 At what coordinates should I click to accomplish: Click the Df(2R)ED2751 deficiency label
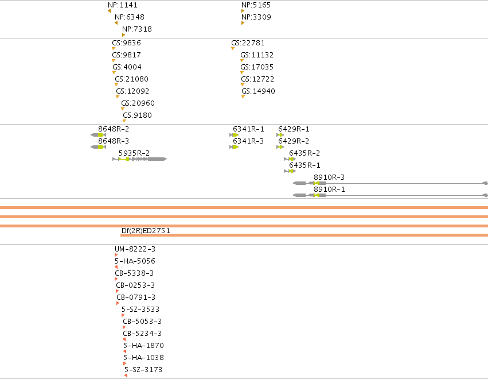pyautogui.click(x=146, y=231)
